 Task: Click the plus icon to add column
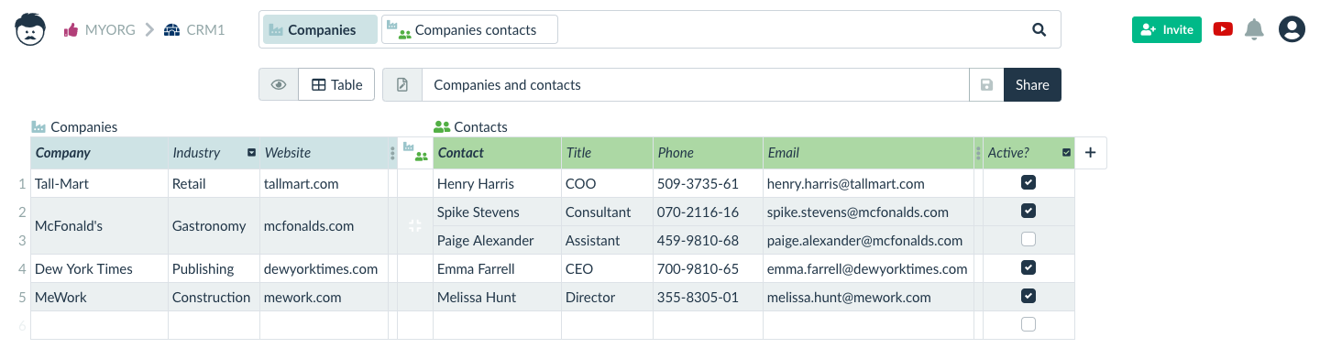coord(1090,153)
